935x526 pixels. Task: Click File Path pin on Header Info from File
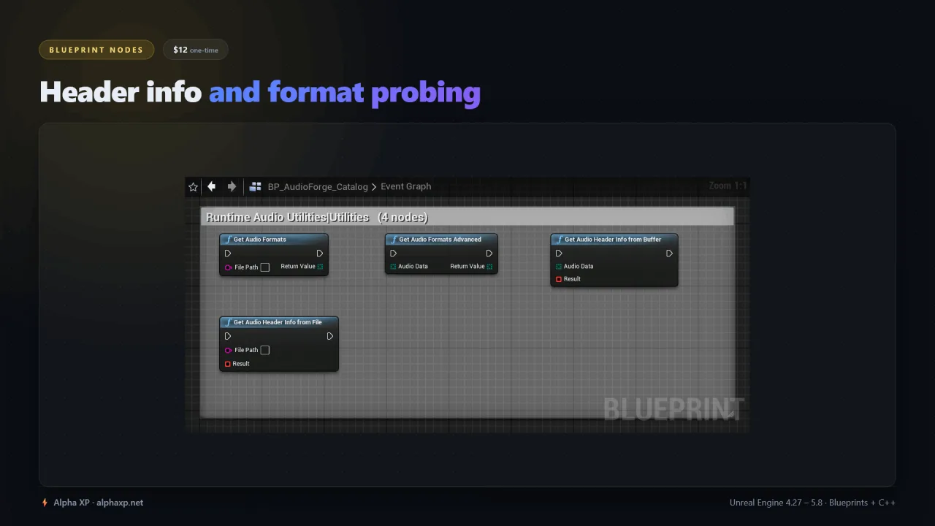click(229, 350)
